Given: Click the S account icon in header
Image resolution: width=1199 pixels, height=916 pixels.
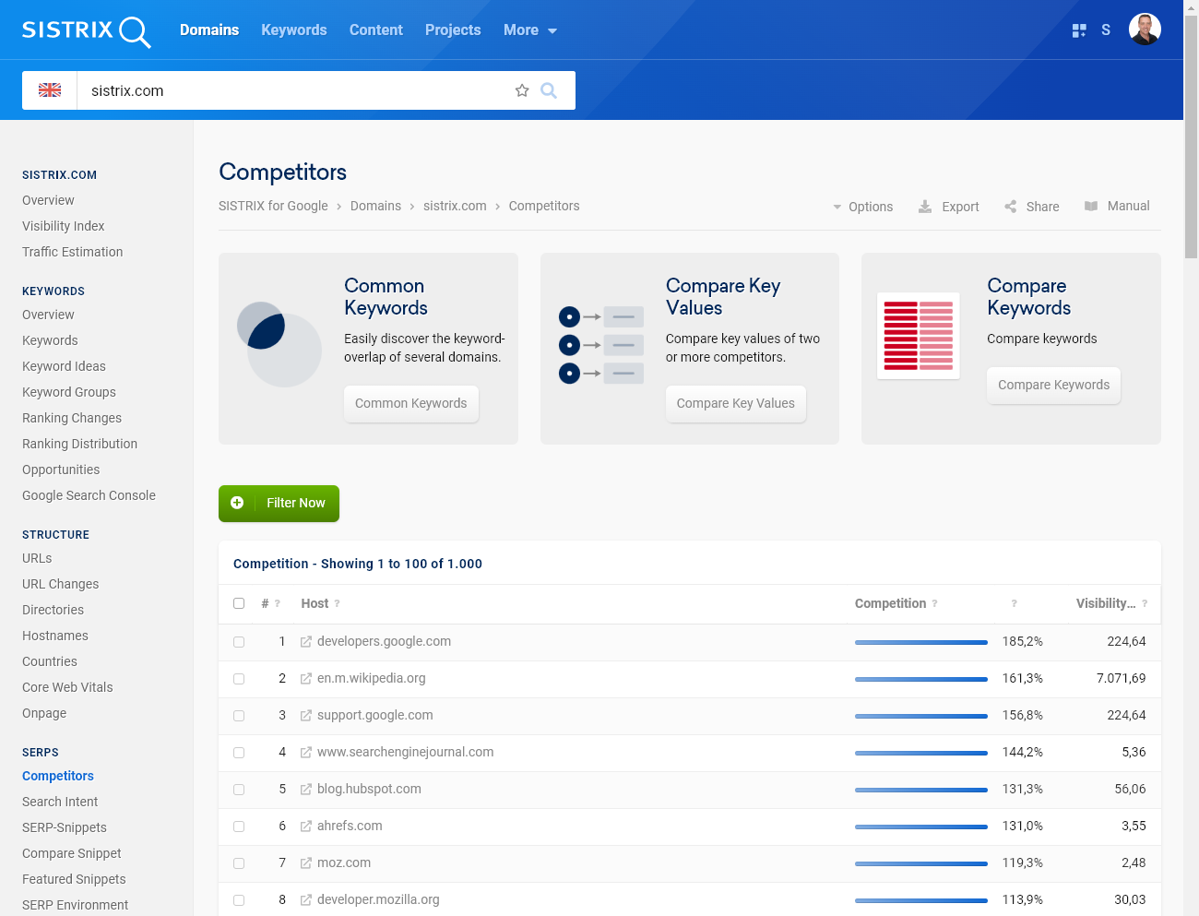Looking at the screenshot, I should [1106, 30].
